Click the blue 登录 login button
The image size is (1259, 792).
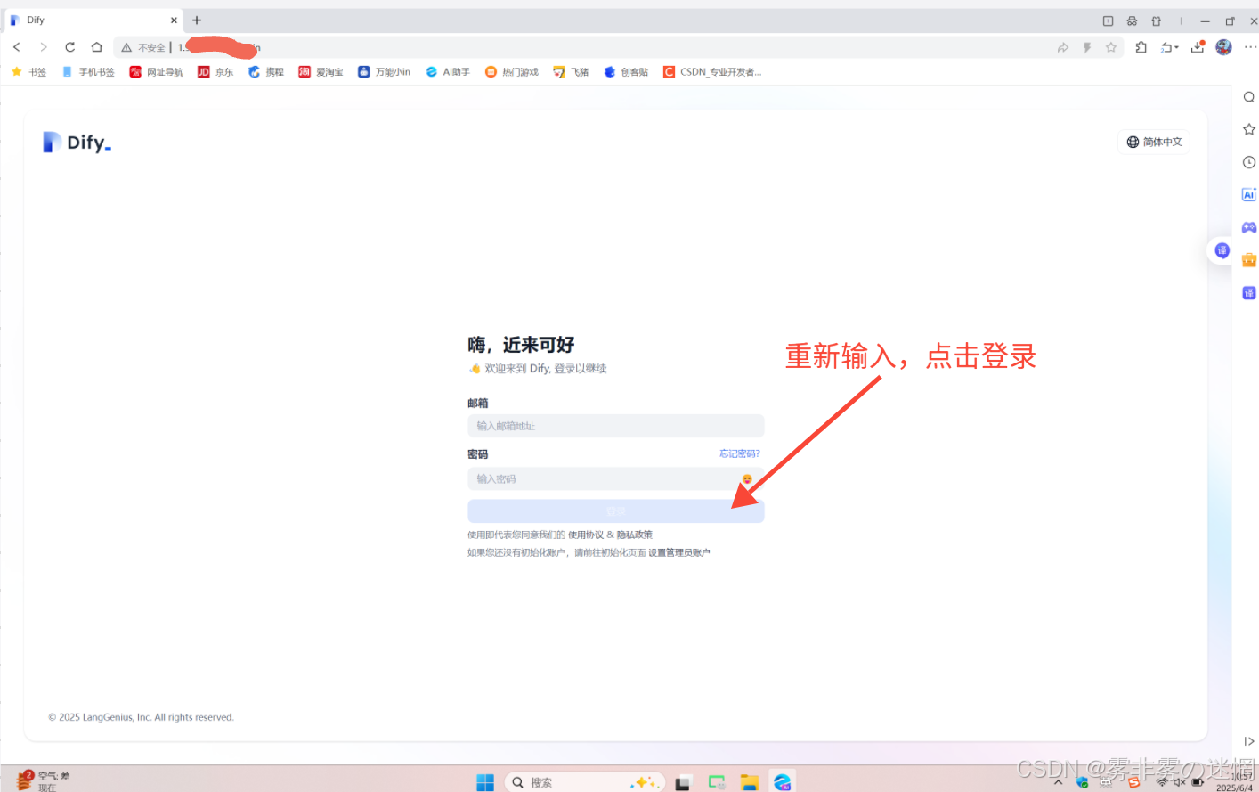click(615, 510)
